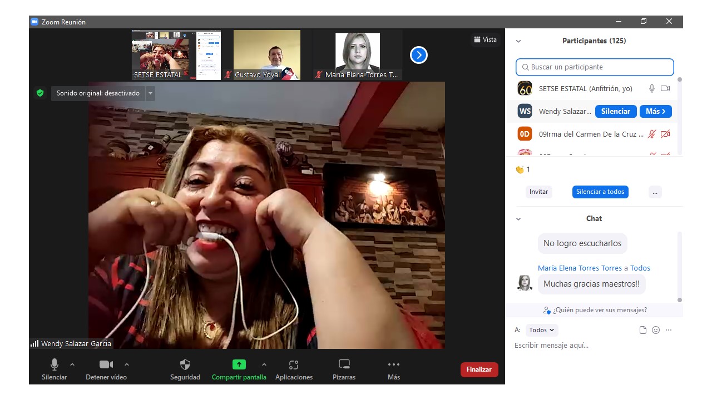Open chat more options ellipsis
This screenshot has width=712, height=400.
point(669,330)
